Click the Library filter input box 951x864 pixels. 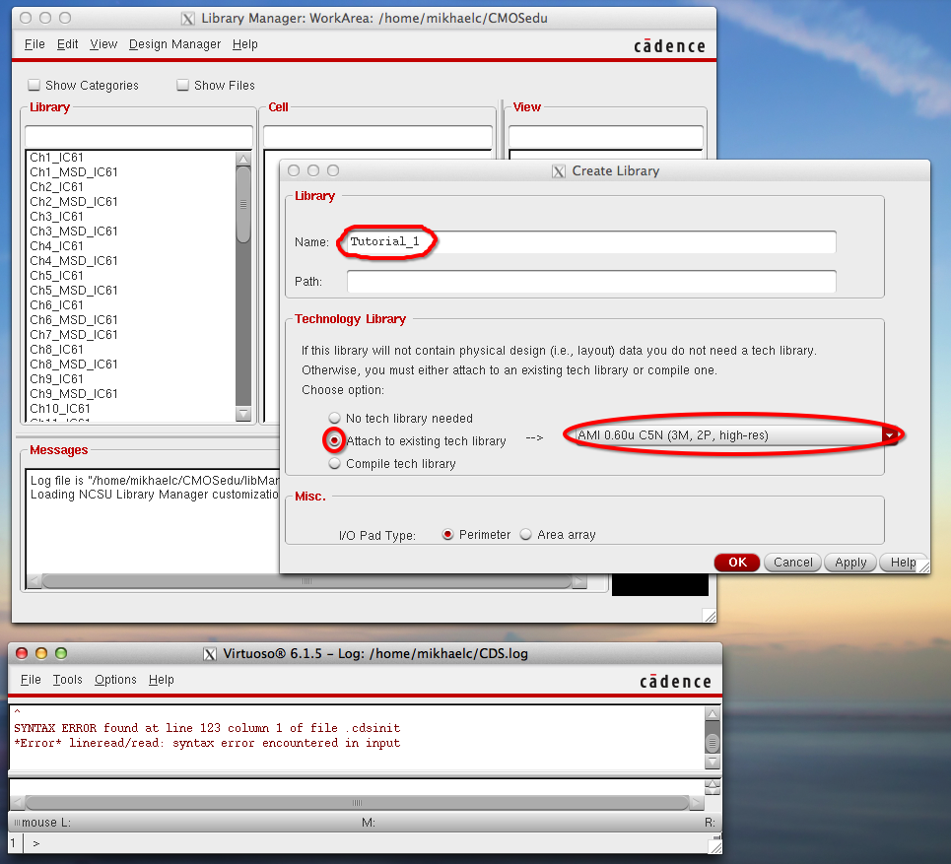click(138, 136)
